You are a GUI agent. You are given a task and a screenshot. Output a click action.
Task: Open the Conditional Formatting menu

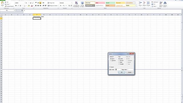pos(76,4)
